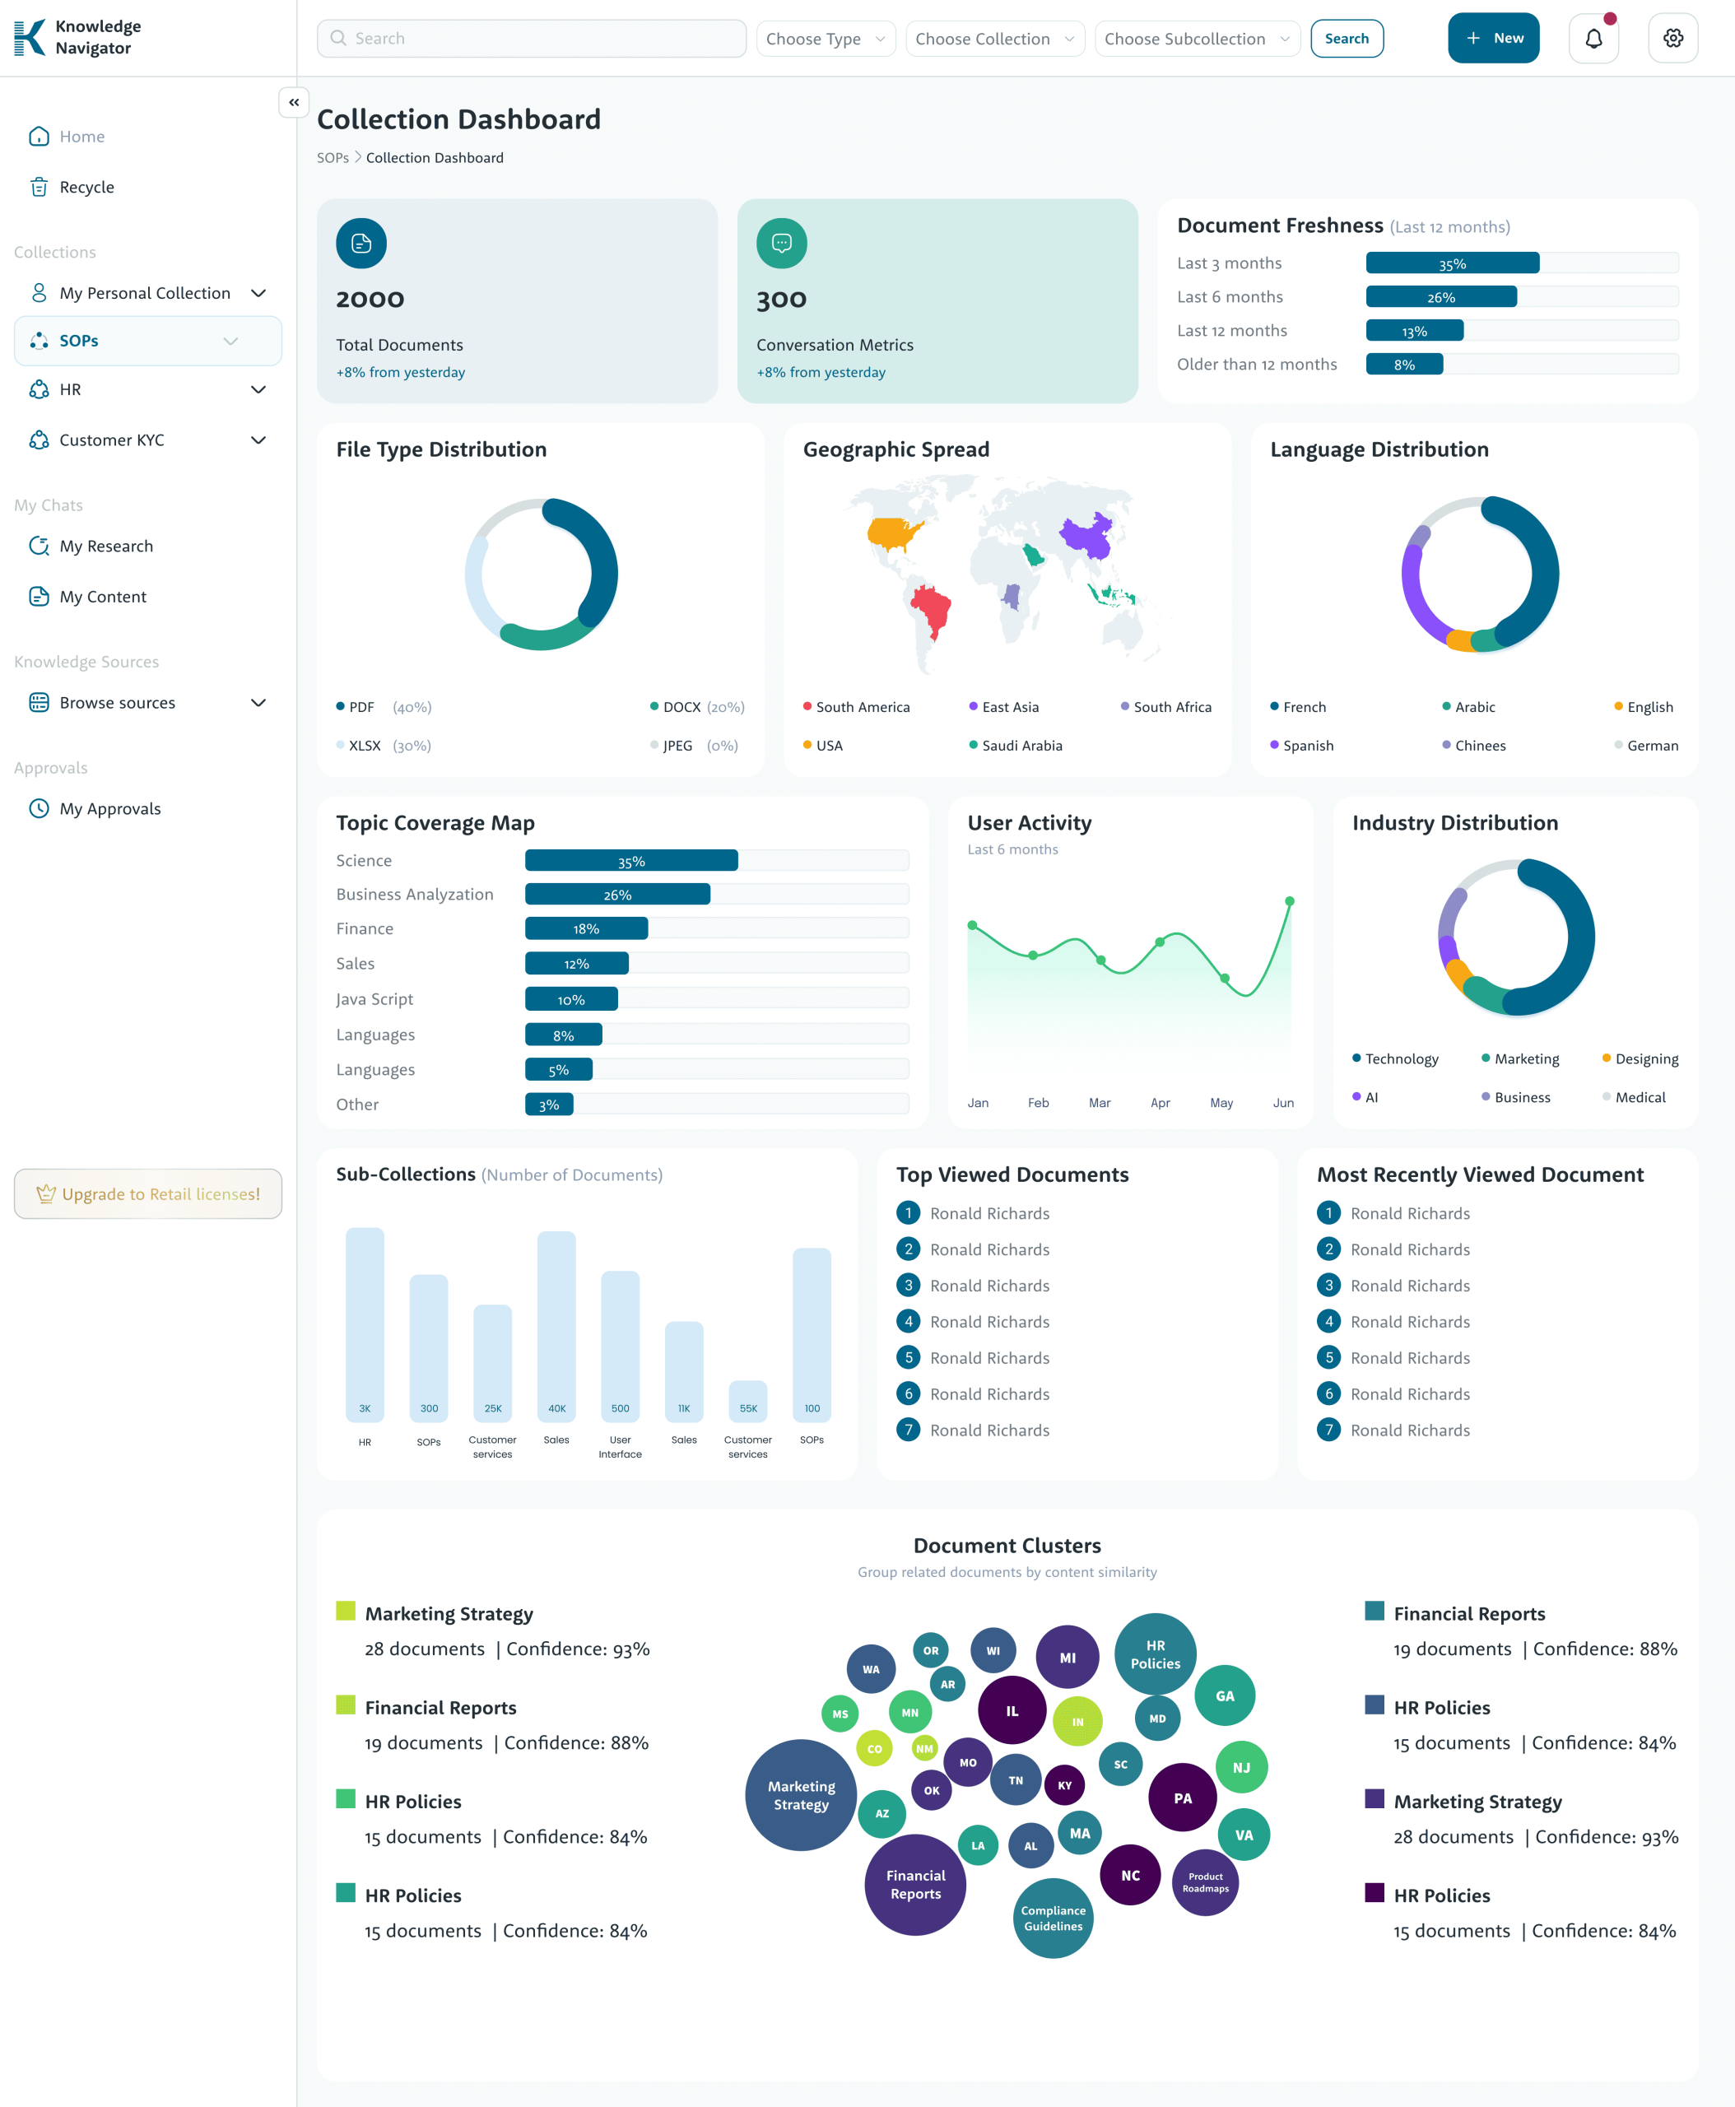Click the Marketing Strategy cluster color swatch
The width and height of the screenshot is (1735, 2107).
pos(346,1610)
